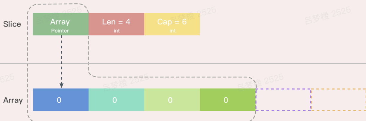Screen dimensions: 366x121
Task: Select the blue first array cell
Action: [x=61, y=100]
